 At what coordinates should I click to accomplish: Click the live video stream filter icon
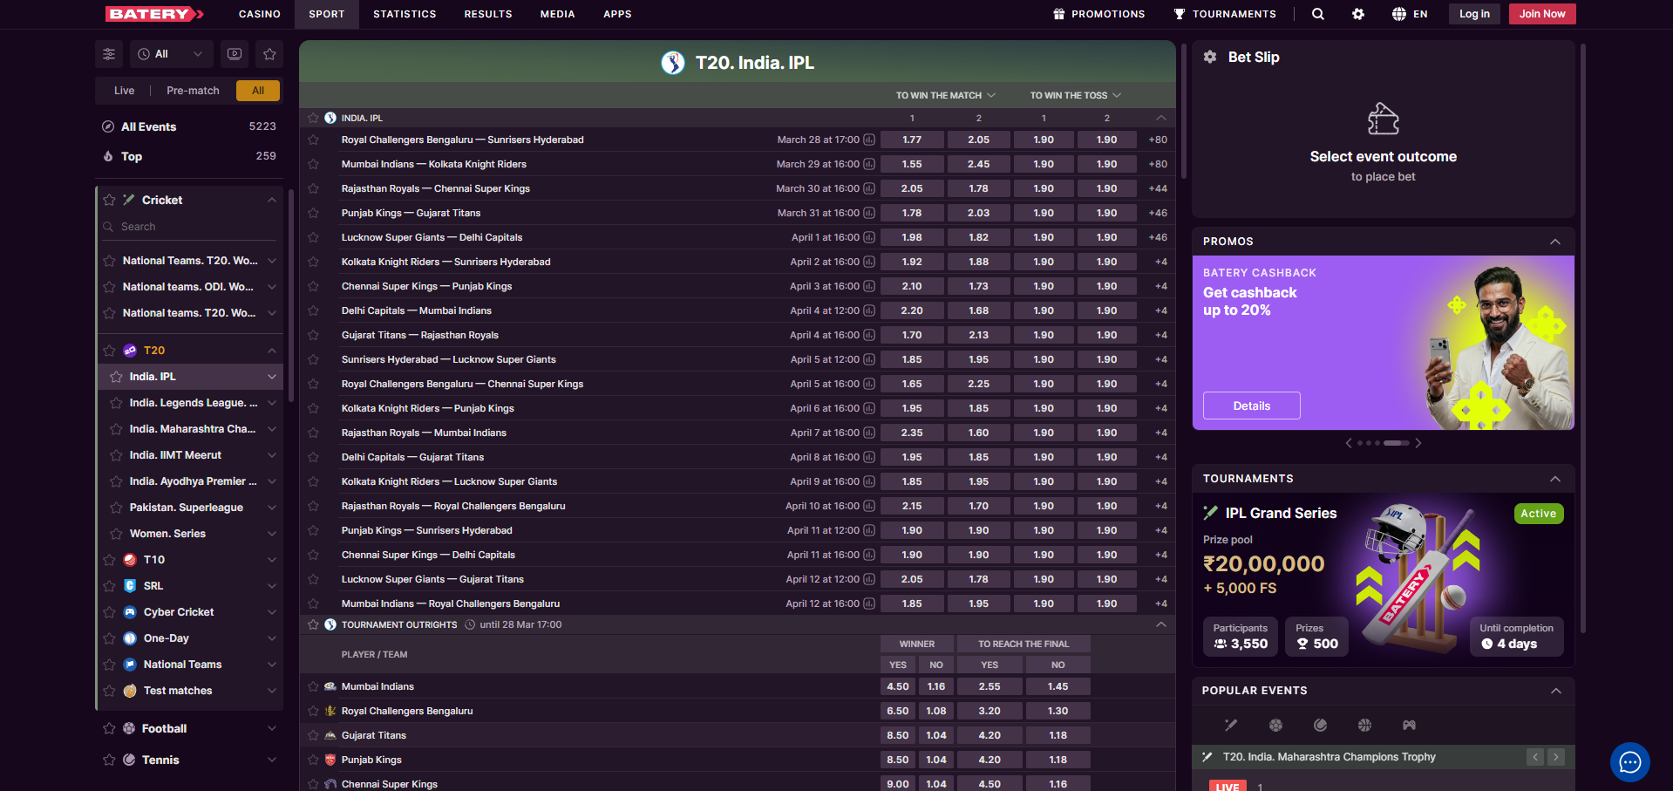tap(235, 54)
